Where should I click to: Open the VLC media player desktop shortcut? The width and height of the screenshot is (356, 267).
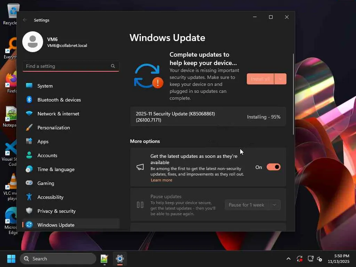(10, 187)
